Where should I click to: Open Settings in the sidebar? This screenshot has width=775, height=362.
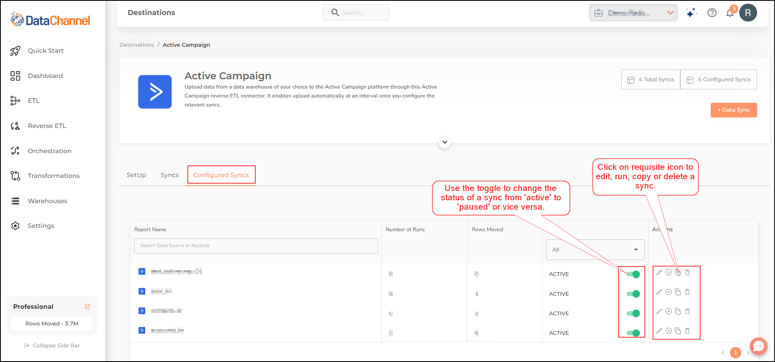tap(41, 226)
